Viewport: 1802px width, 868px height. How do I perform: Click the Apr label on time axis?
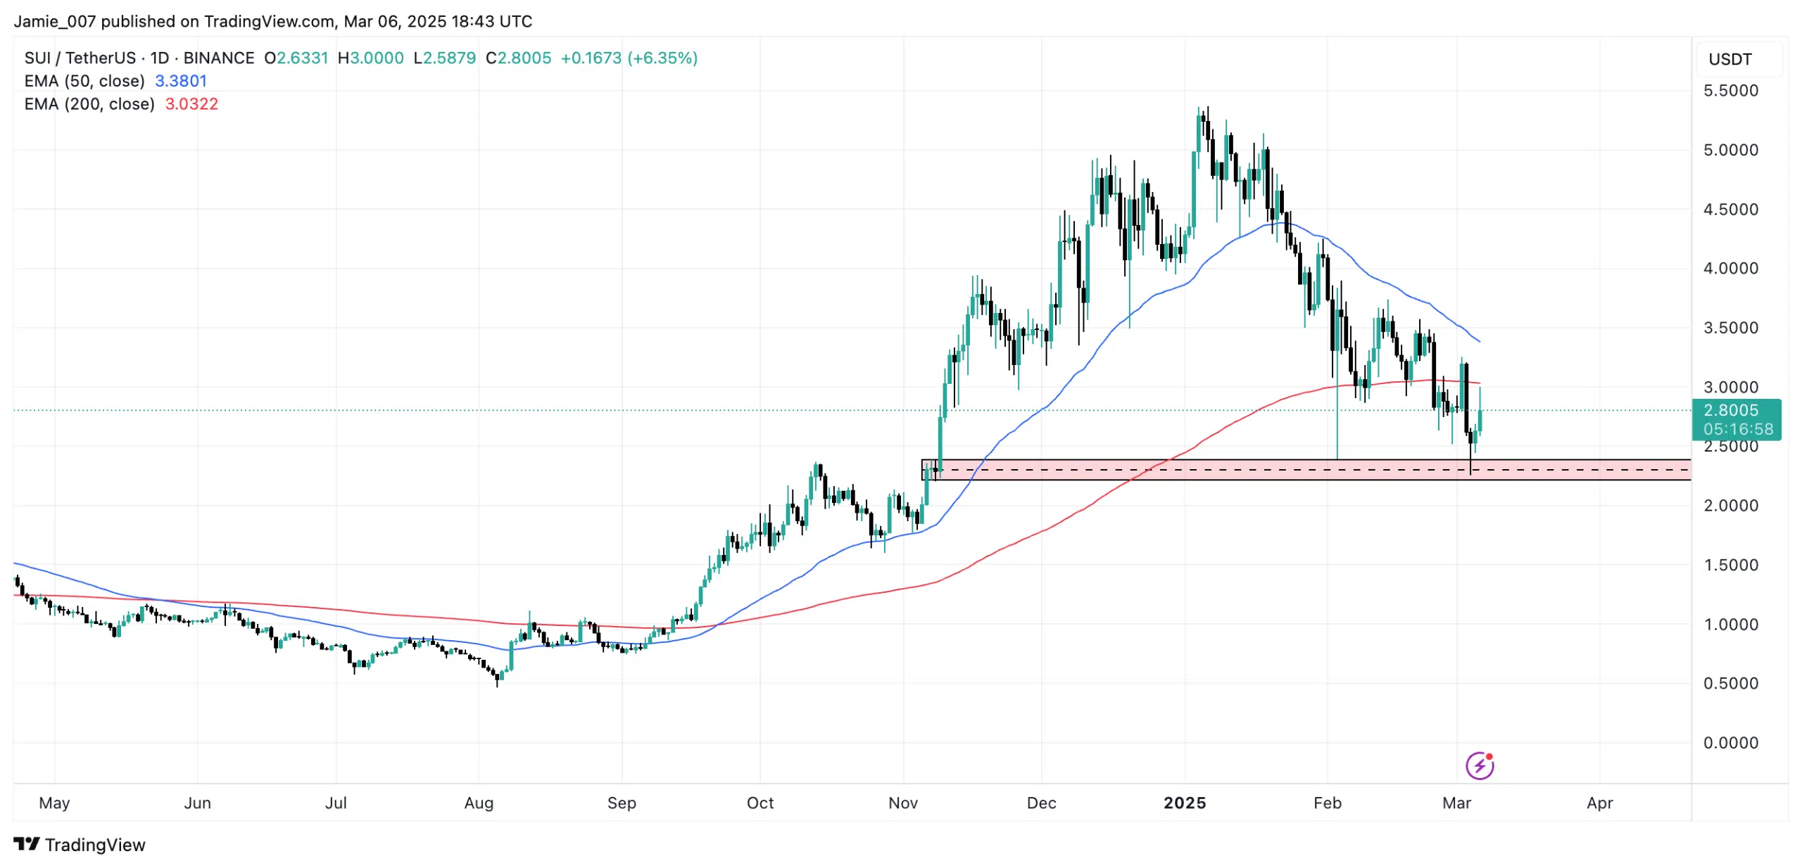(x=1599, y=803)
